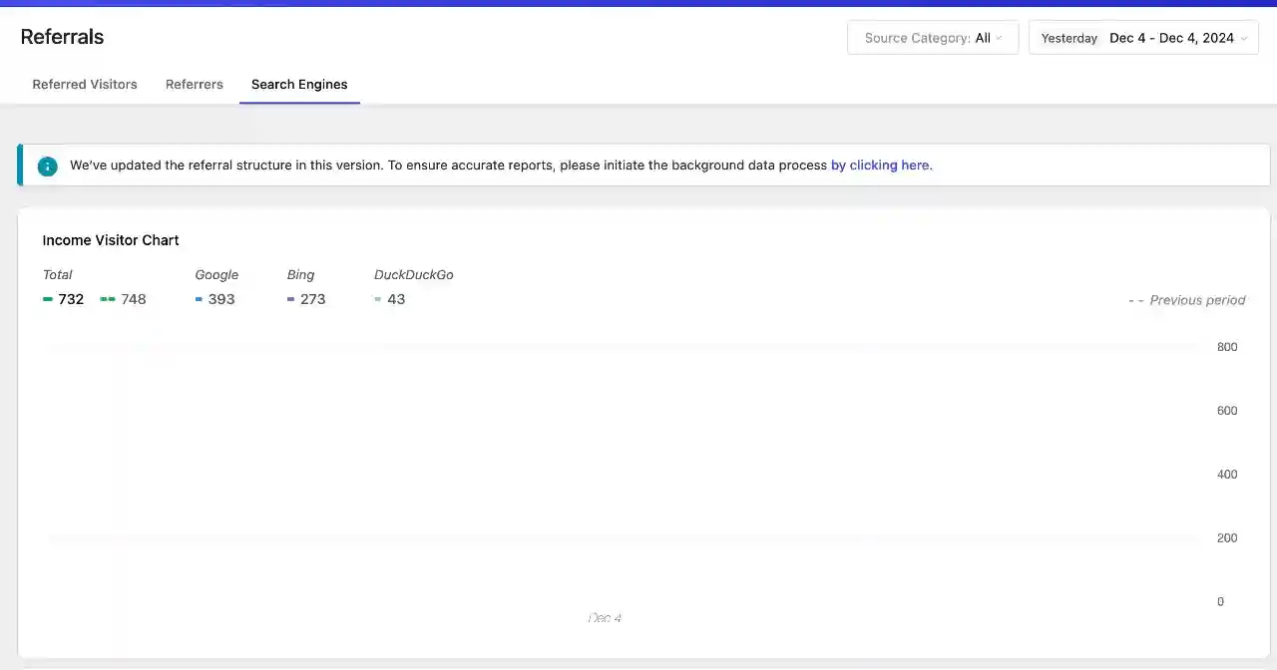Open the Referrers tab
The image size is (1277, 670).
[x=195, y=85]
